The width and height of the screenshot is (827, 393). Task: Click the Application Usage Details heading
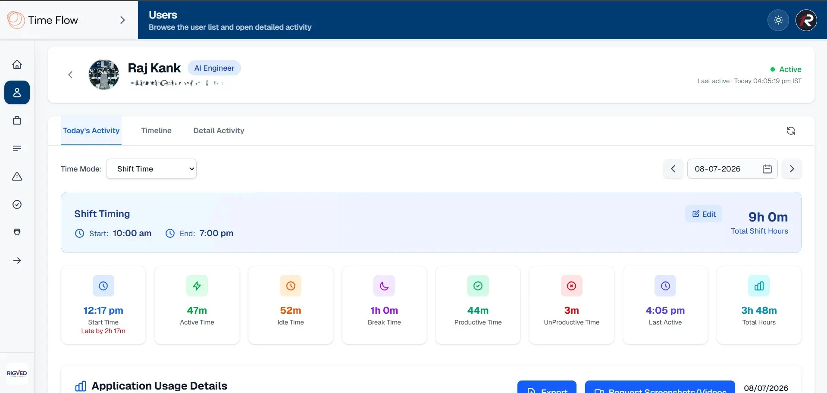(160, 386)
